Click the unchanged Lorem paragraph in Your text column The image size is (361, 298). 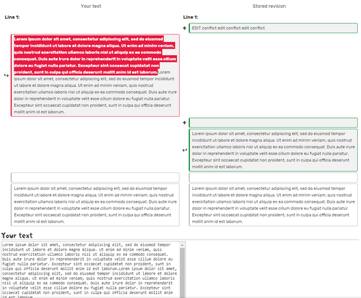tap(95, 205)
